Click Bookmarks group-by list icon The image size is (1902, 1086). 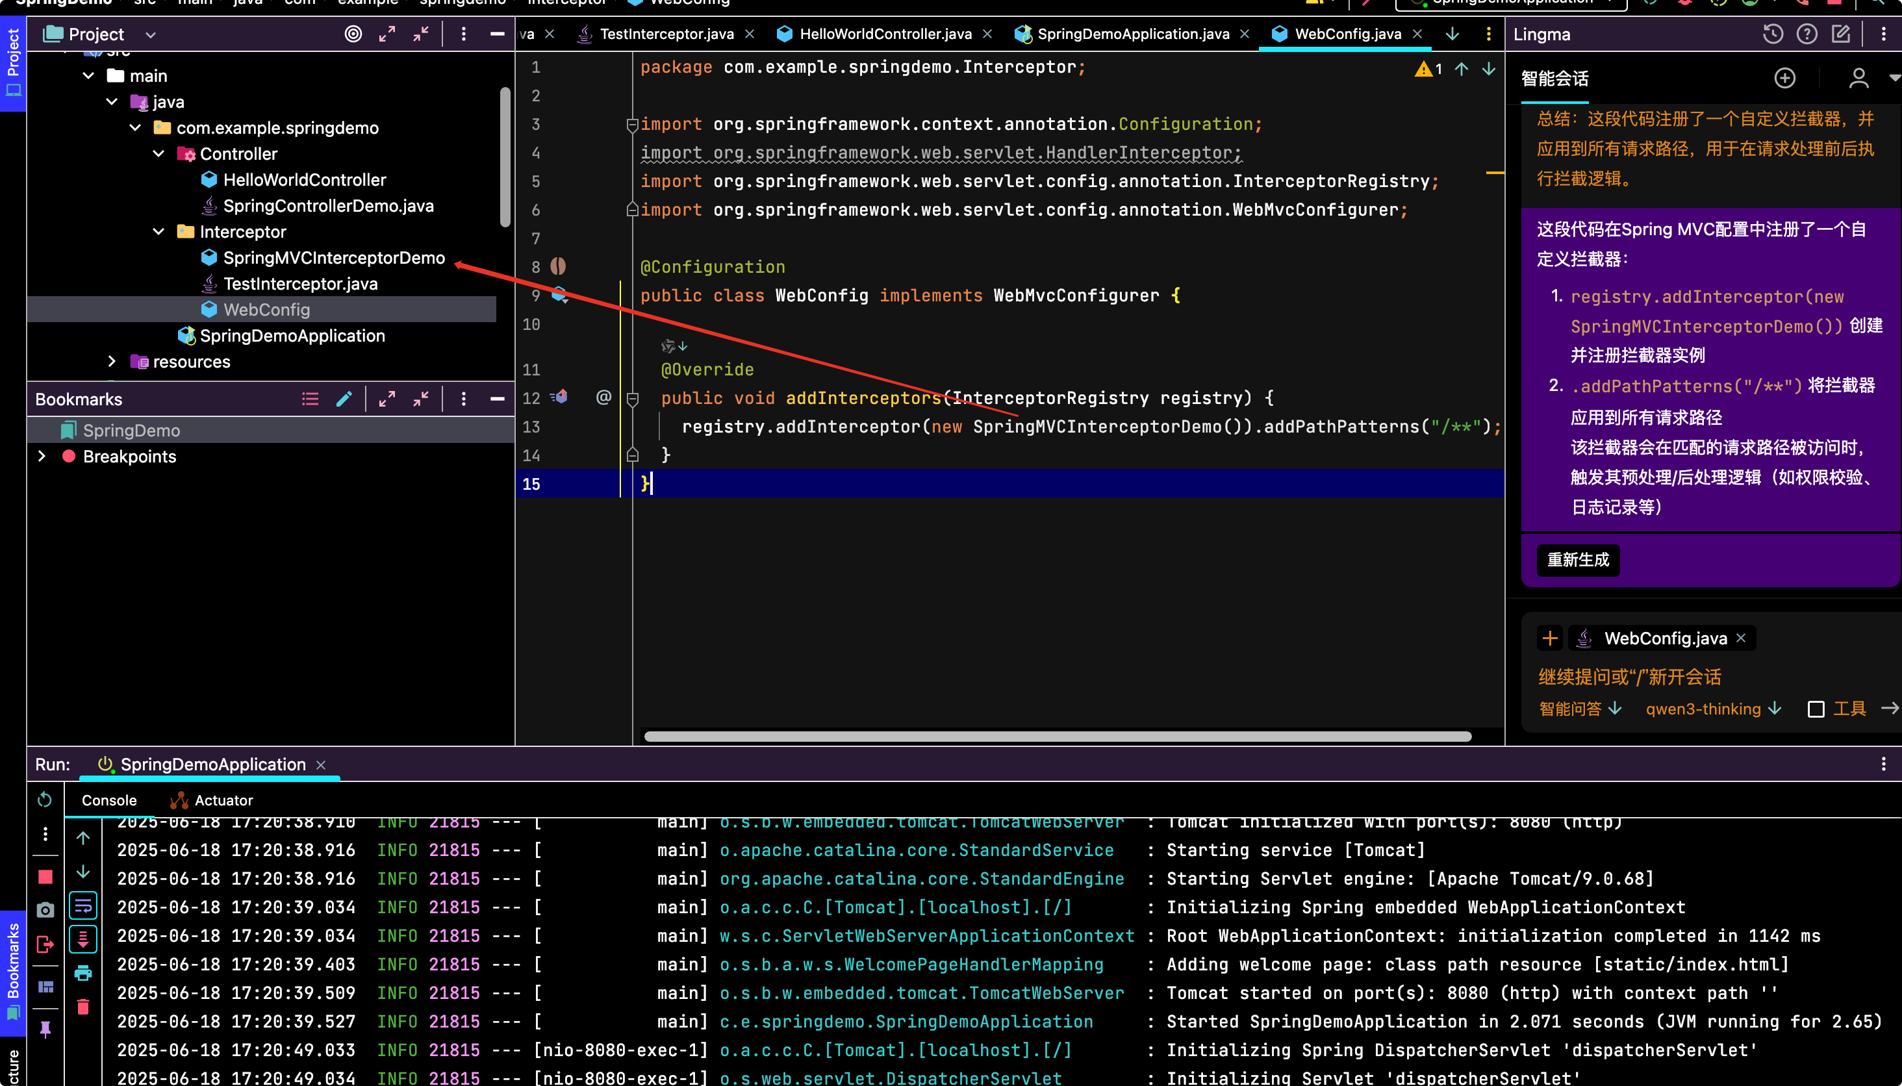coord(311,399)
